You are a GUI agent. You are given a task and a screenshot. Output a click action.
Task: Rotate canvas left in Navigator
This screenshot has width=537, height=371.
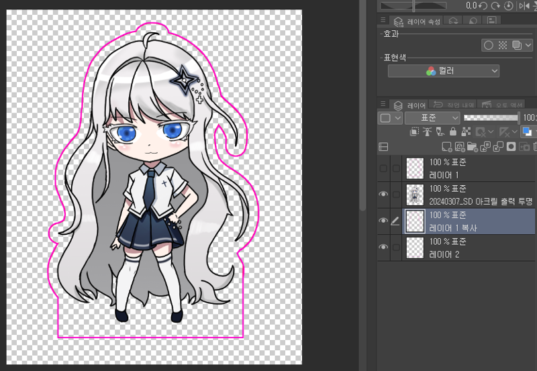click(483, 6)
